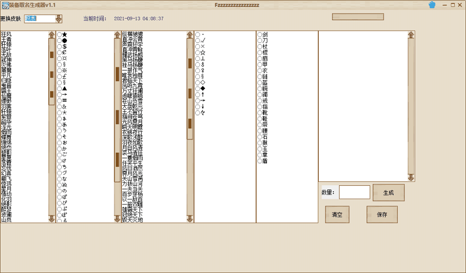Open the 更换皮肤 skin dropdown
Image resolution: width=466 pixels, height=273 pixels.
click(58, 19)
